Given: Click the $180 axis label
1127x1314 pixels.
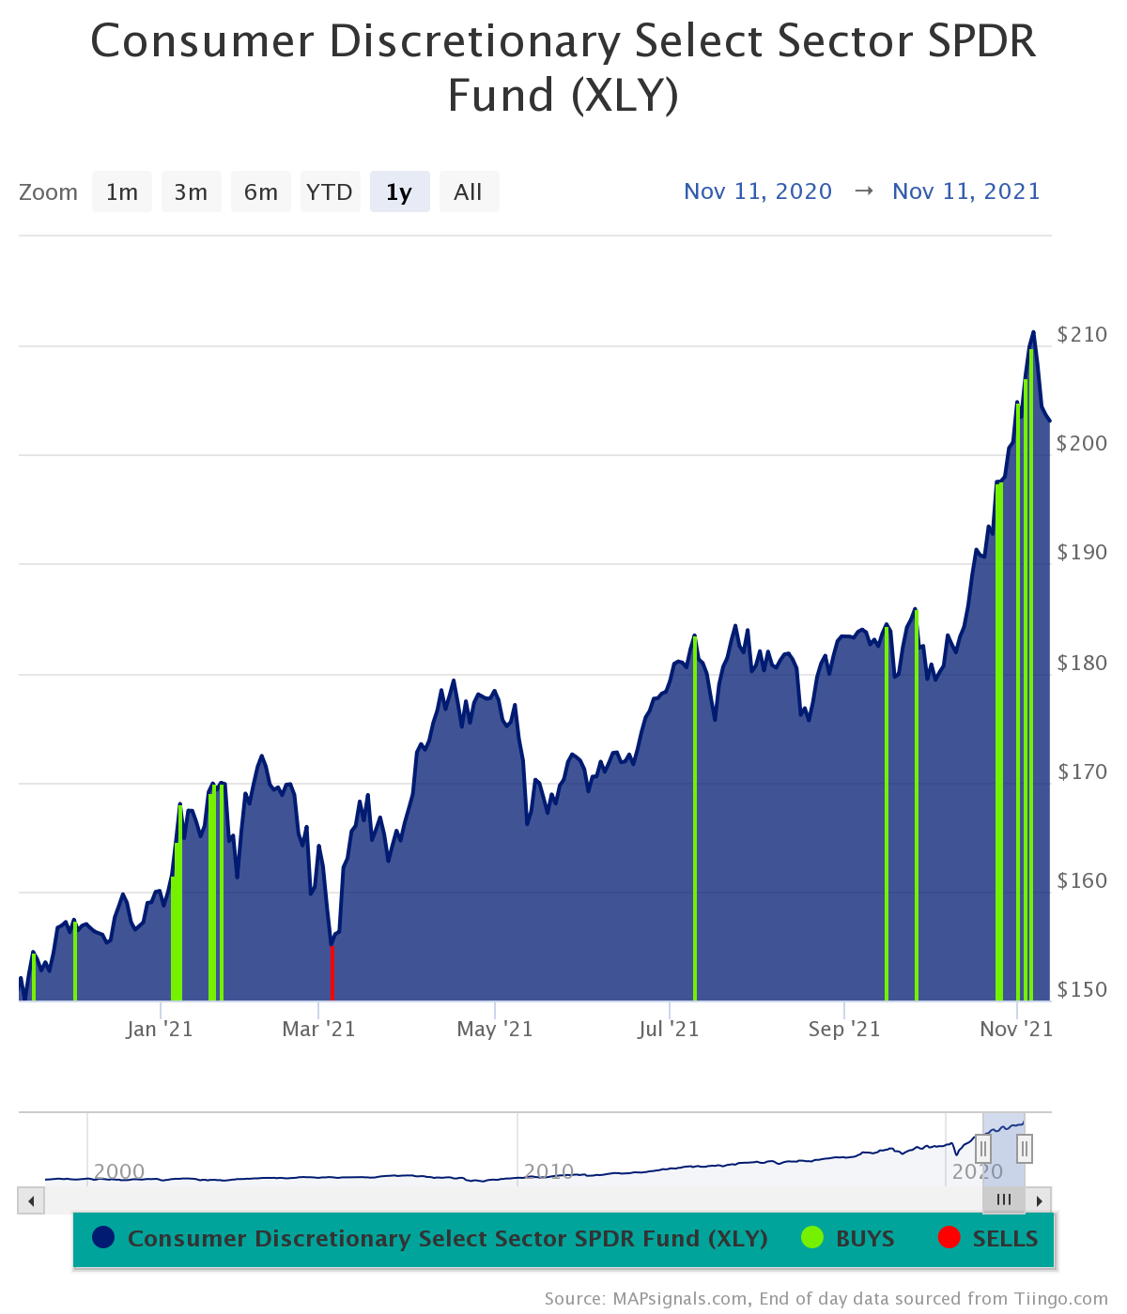Looking at the screenshot, I should tap(1082, 663).
